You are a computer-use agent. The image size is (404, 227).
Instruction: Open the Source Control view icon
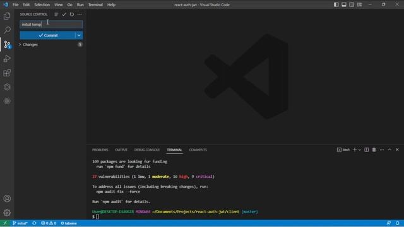[7, 45]
